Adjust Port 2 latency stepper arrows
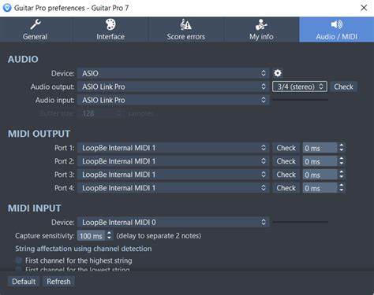374x295 pixels. click(x=341, y=161)
